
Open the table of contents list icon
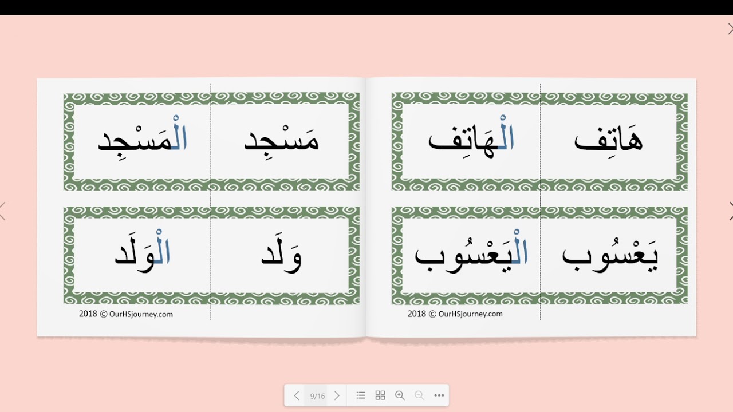click(x=361, y=395)
